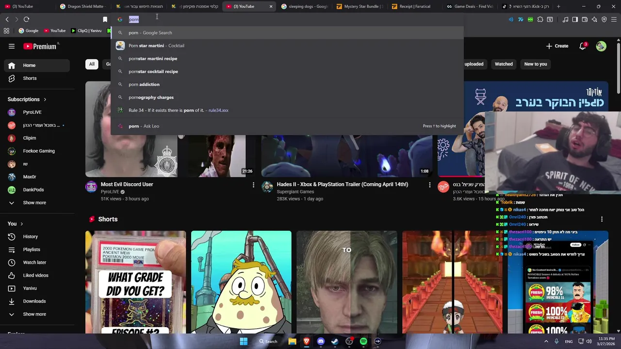Image resolution: width=621 pixels, height=349 pixels.
Task: Open the Brave wallet icon
Action: (584, 19)
